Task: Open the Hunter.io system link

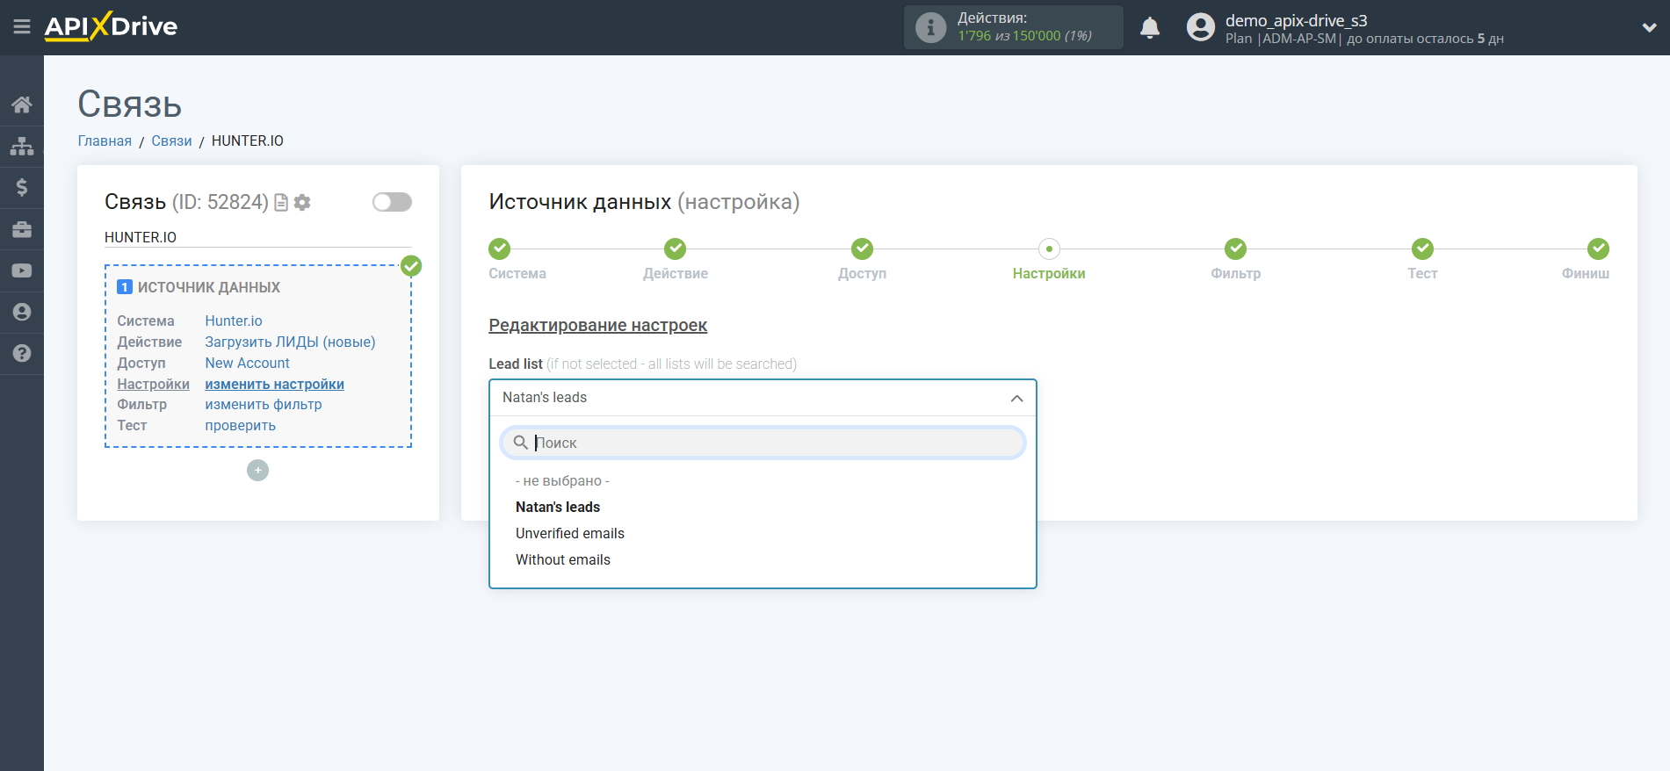Action: coord(234,321)
